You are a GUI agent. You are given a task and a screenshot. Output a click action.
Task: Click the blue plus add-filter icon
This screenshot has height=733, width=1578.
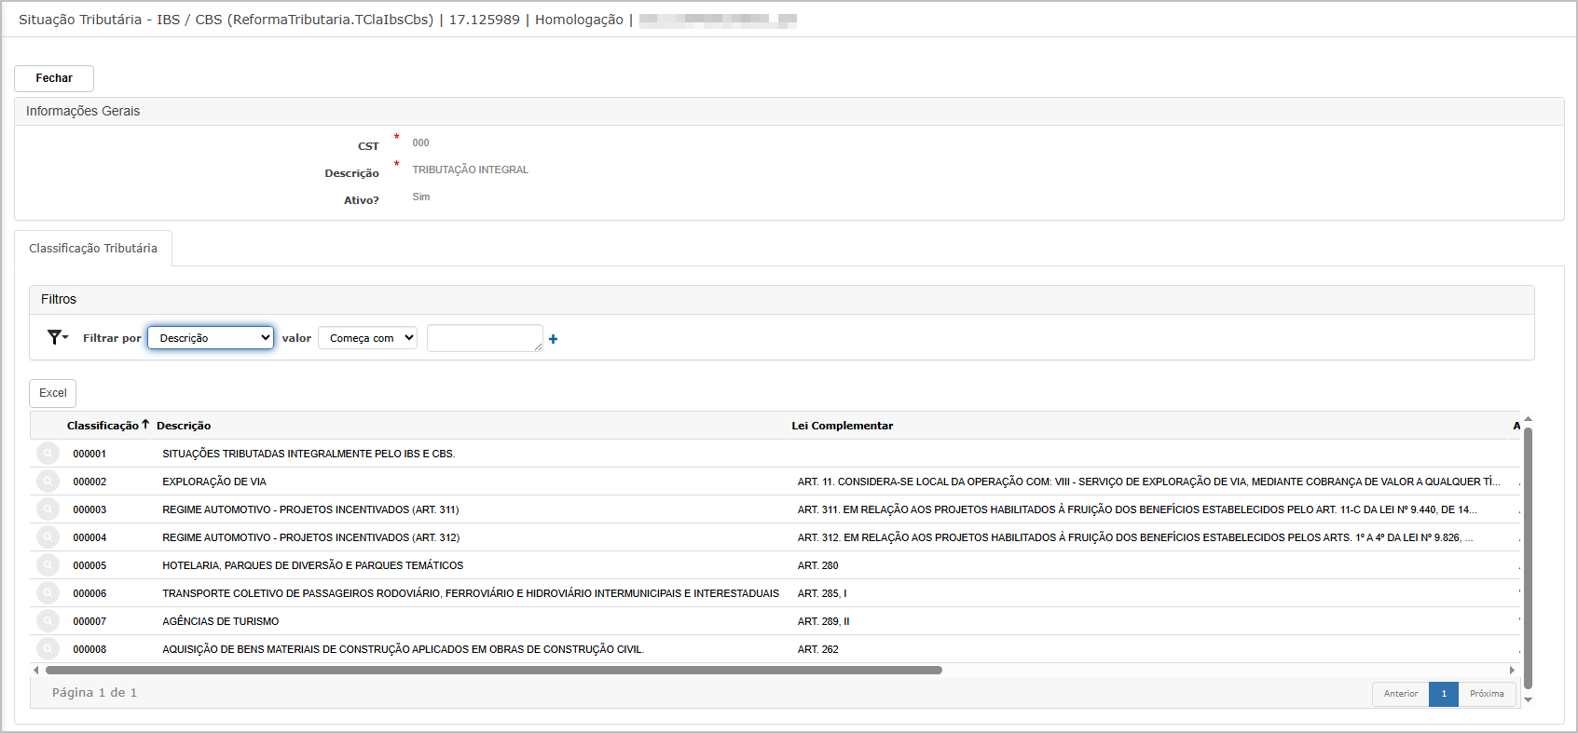(554, 339)
